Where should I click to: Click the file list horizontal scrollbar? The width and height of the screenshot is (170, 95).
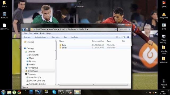pyautogui.click(x=93, y=84)
